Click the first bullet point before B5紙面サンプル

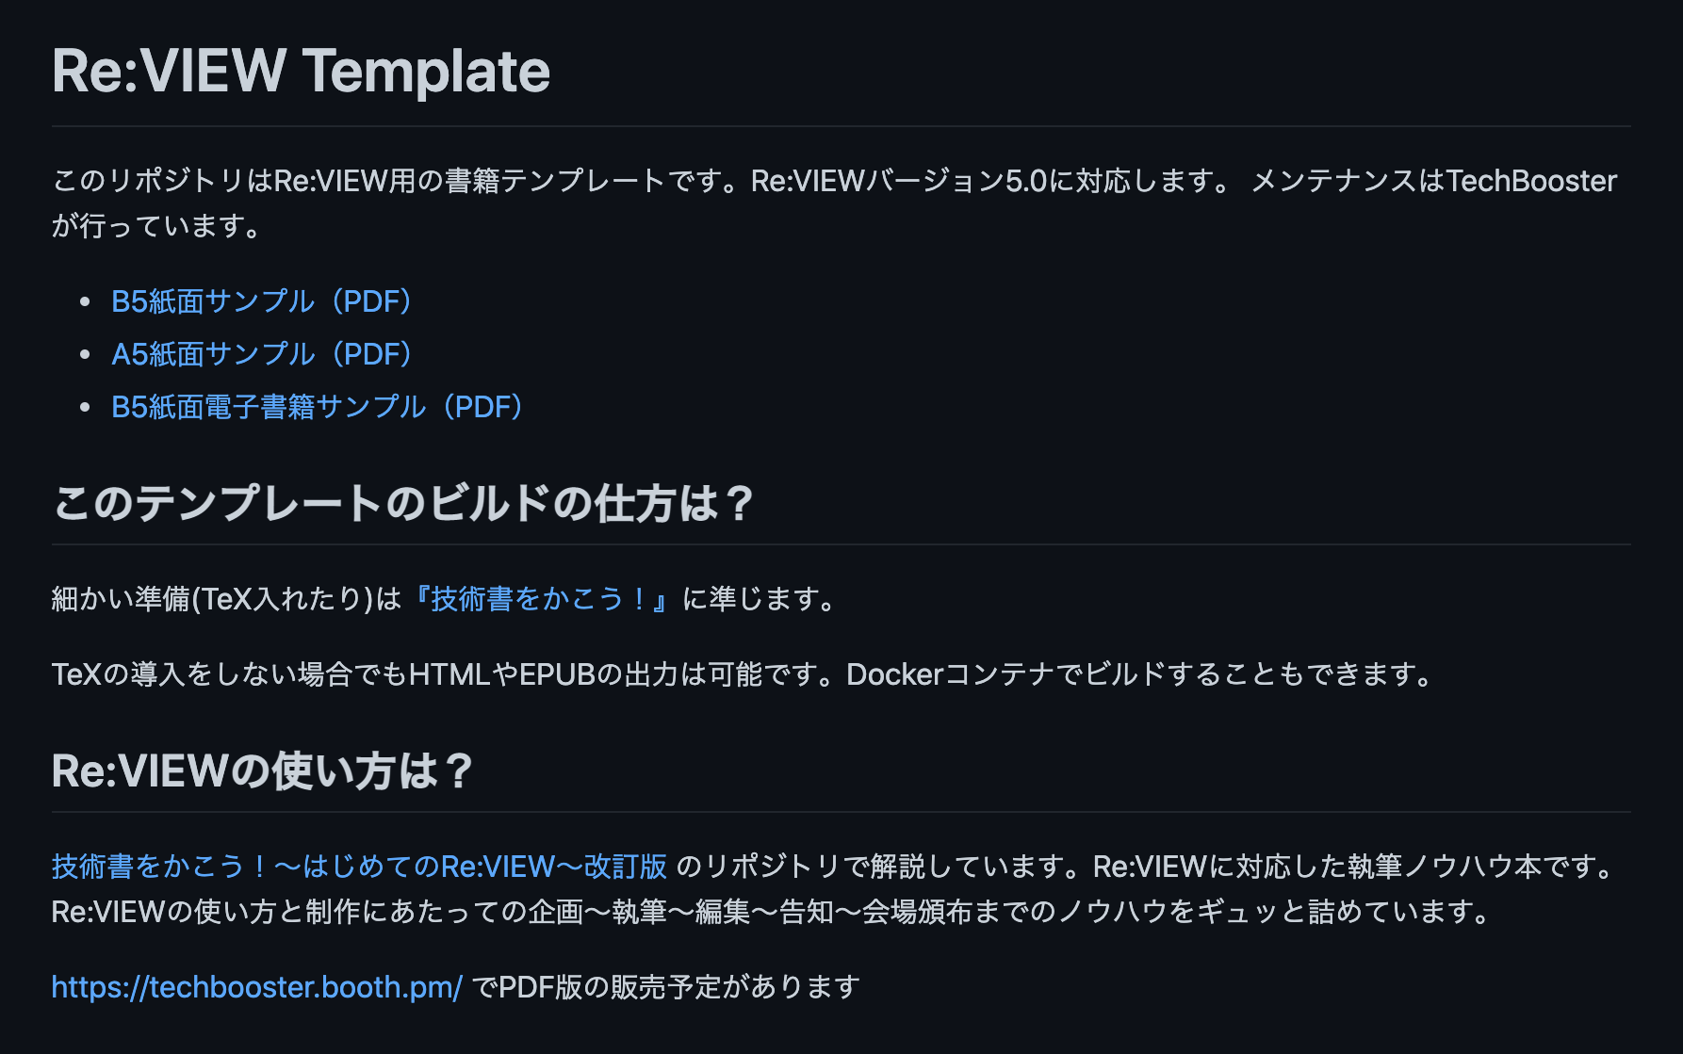point(86,301)
